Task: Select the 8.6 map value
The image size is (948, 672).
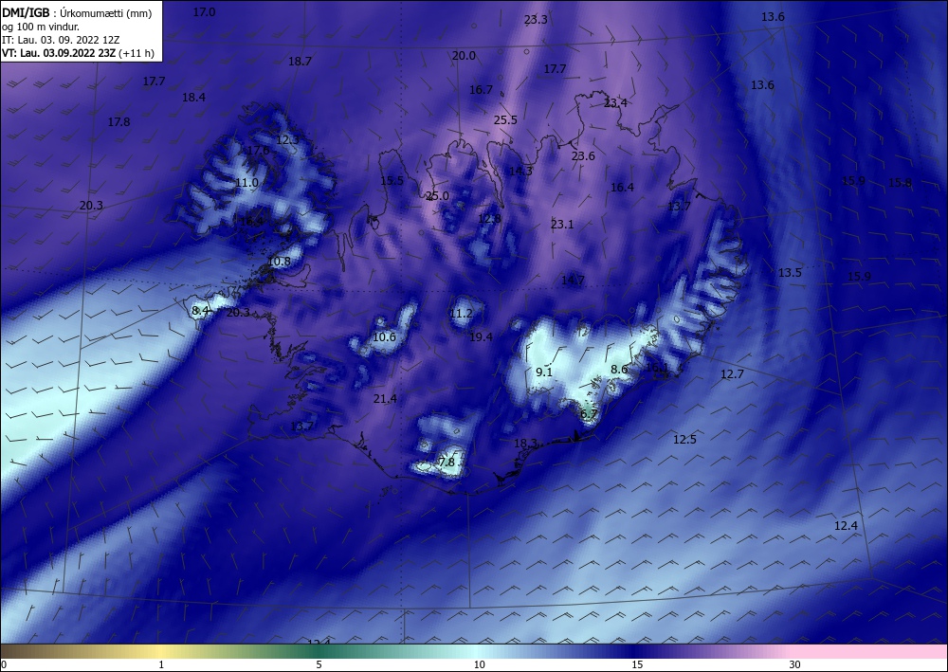Action: (619, 370)
